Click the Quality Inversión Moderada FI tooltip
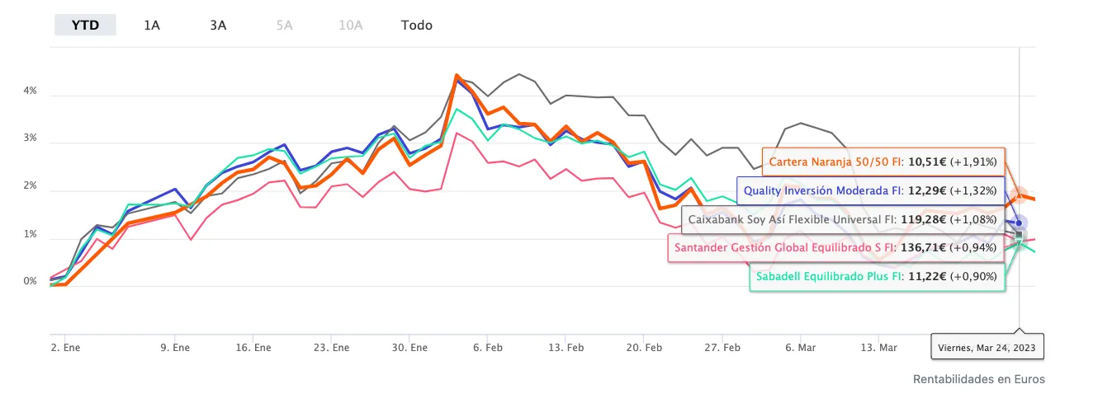1098x403 pixels. [x=870, y=190]
